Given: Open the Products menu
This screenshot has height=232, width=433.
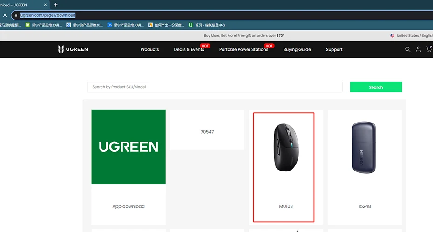Looking at the screenshot, I should click(x=149, y=49).
